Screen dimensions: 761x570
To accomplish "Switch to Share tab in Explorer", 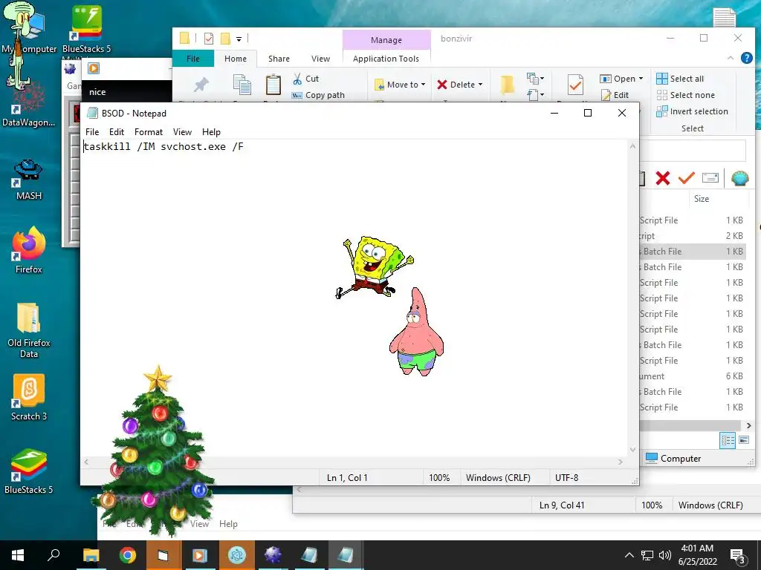I will [x=279, y=59].
